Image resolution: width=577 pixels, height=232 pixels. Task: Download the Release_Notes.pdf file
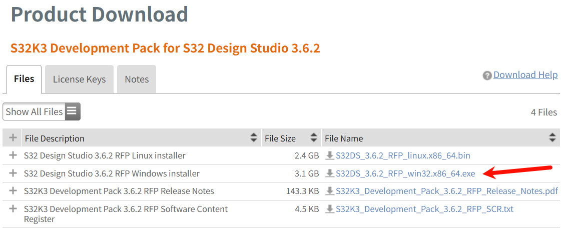coord(447,191)
